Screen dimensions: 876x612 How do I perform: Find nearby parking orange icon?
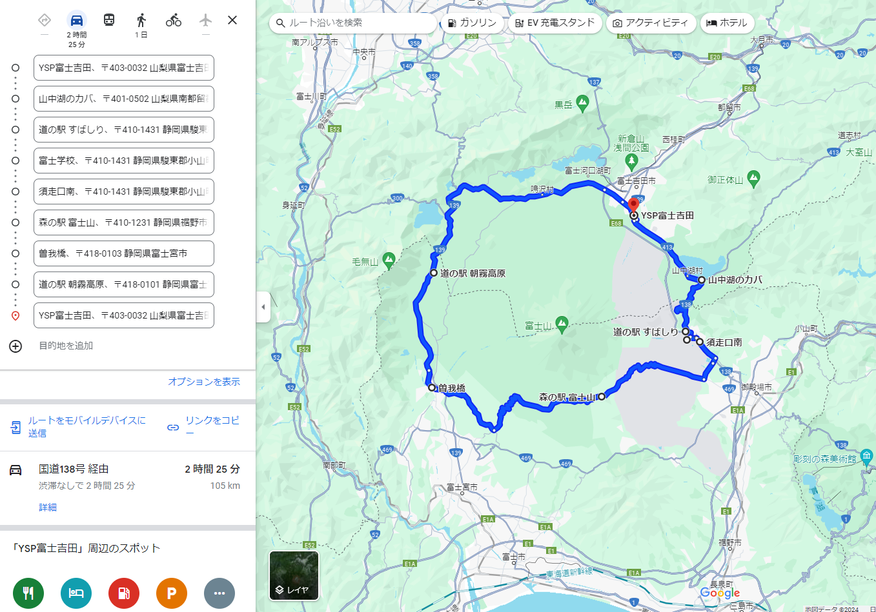172,593
